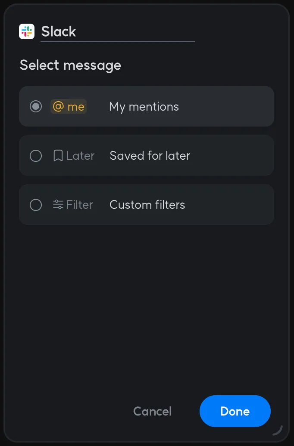The width and height of the screenshot is (294, 446).
Task: Click the filter sliders icon
Action: pyautogui.click(x=58, y=204)
